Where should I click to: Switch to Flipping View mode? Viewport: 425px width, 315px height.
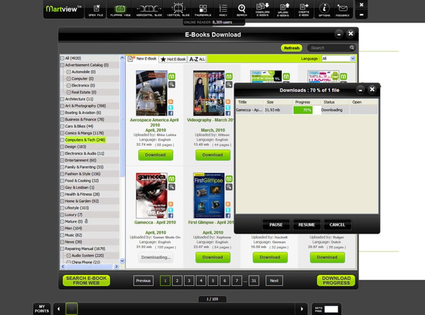[120, 10]
